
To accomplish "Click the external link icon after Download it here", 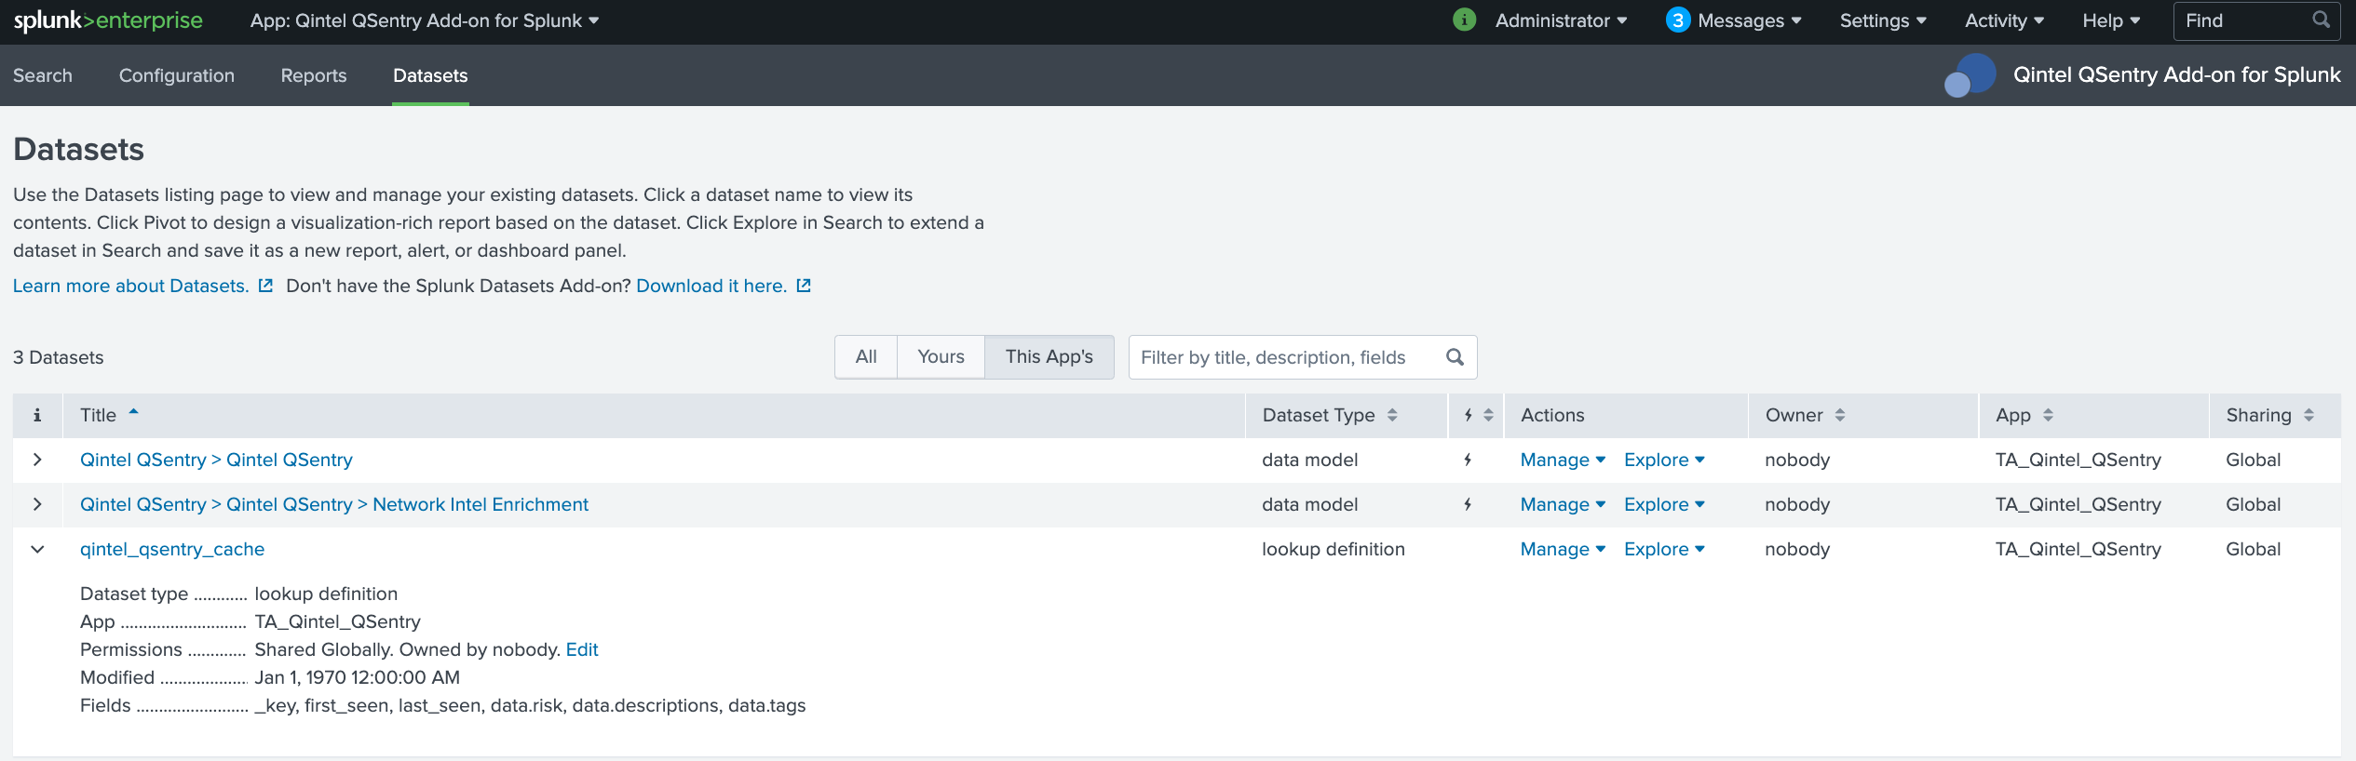I will point(804,286).
